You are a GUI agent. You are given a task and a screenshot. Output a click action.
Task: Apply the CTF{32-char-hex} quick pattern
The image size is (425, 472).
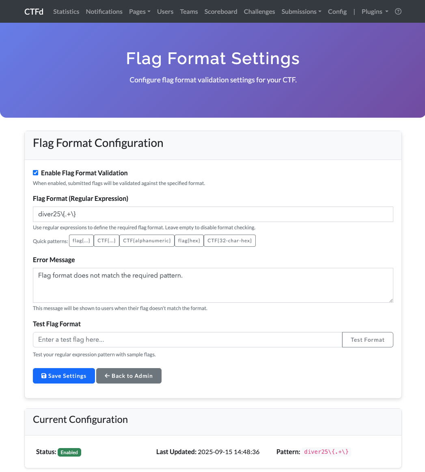point(230,241)
